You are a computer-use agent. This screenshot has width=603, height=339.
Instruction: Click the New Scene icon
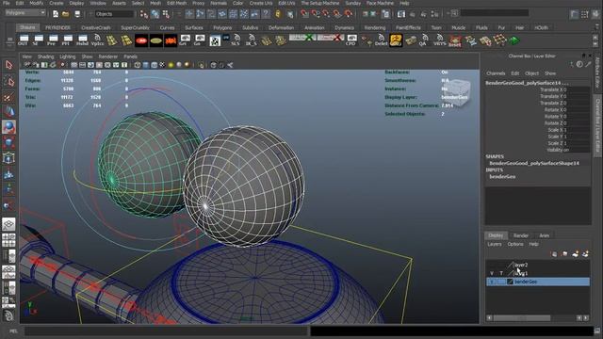coord(56,14)
